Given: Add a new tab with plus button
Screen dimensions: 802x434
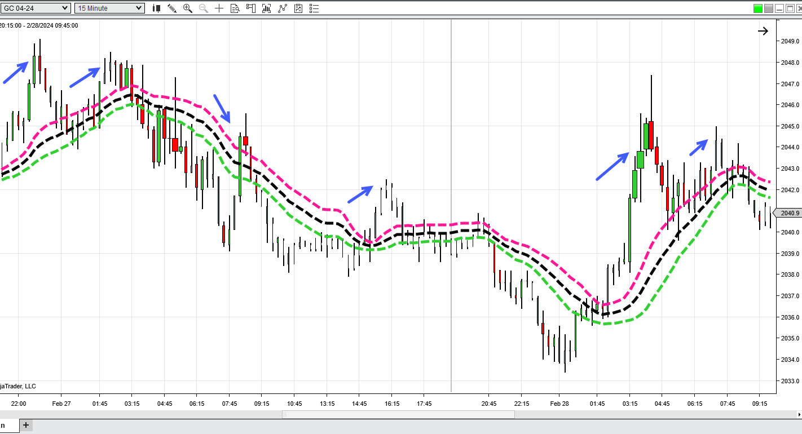Looking at the screenshot, I should (x=25, y=425).
